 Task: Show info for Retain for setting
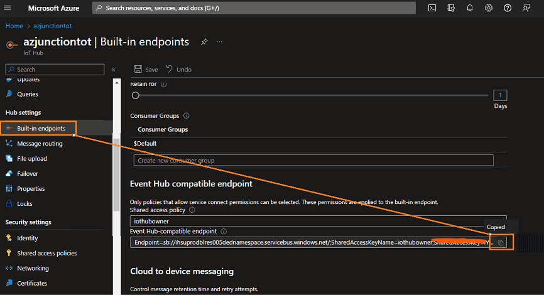click(164, 84)
